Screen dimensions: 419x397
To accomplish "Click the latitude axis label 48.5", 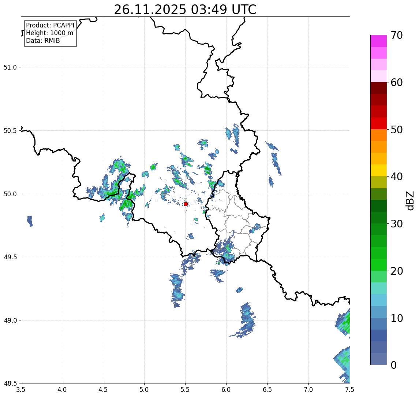I will 10,383.
